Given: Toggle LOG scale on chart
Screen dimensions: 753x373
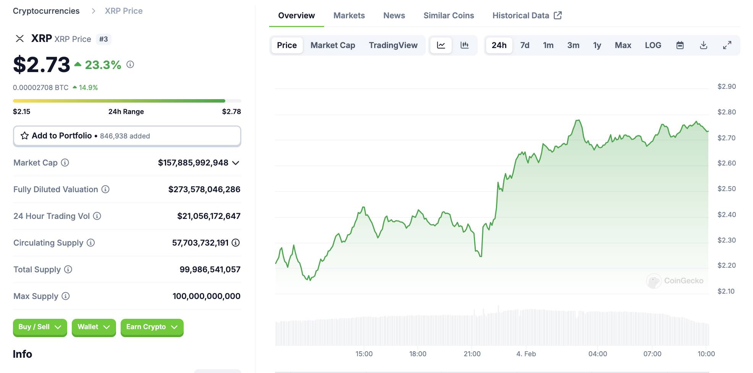Looking at the screenshot, I should pos(653,45).
